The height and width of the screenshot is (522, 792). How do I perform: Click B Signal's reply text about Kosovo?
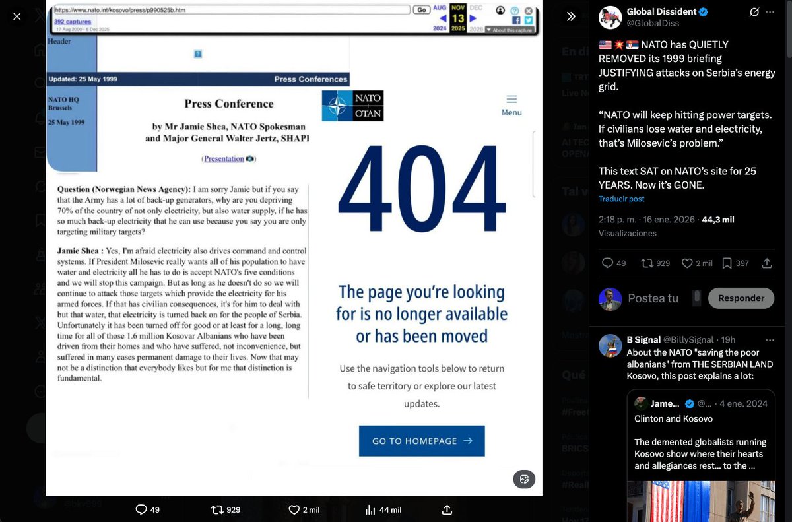click(700, 364)
